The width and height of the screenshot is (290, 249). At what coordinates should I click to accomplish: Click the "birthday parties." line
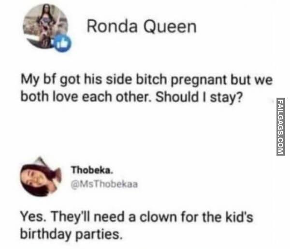point(71,234)
